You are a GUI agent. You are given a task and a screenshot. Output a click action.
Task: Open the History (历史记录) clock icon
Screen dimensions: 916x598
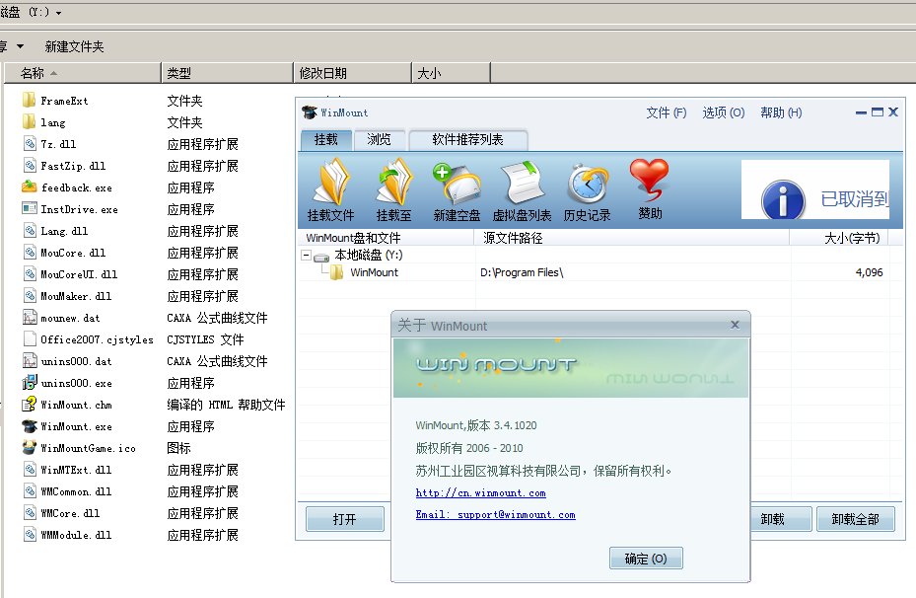pyautogui.click(x=587, y=185)
